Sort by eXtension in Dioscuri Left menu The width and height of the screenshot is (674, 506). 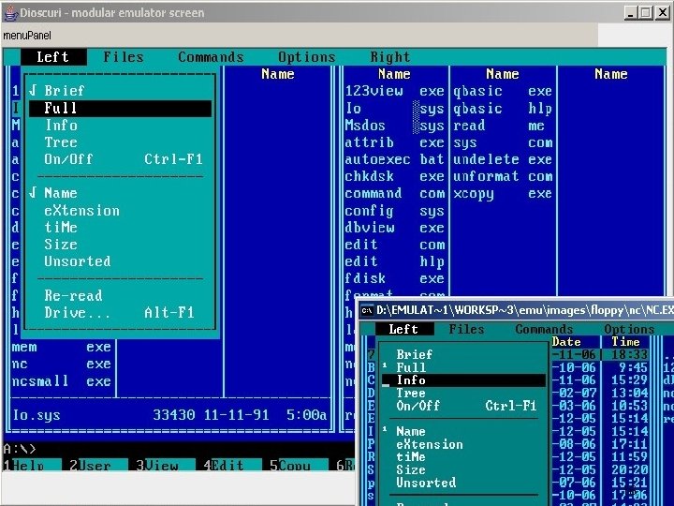coord(121,211)
